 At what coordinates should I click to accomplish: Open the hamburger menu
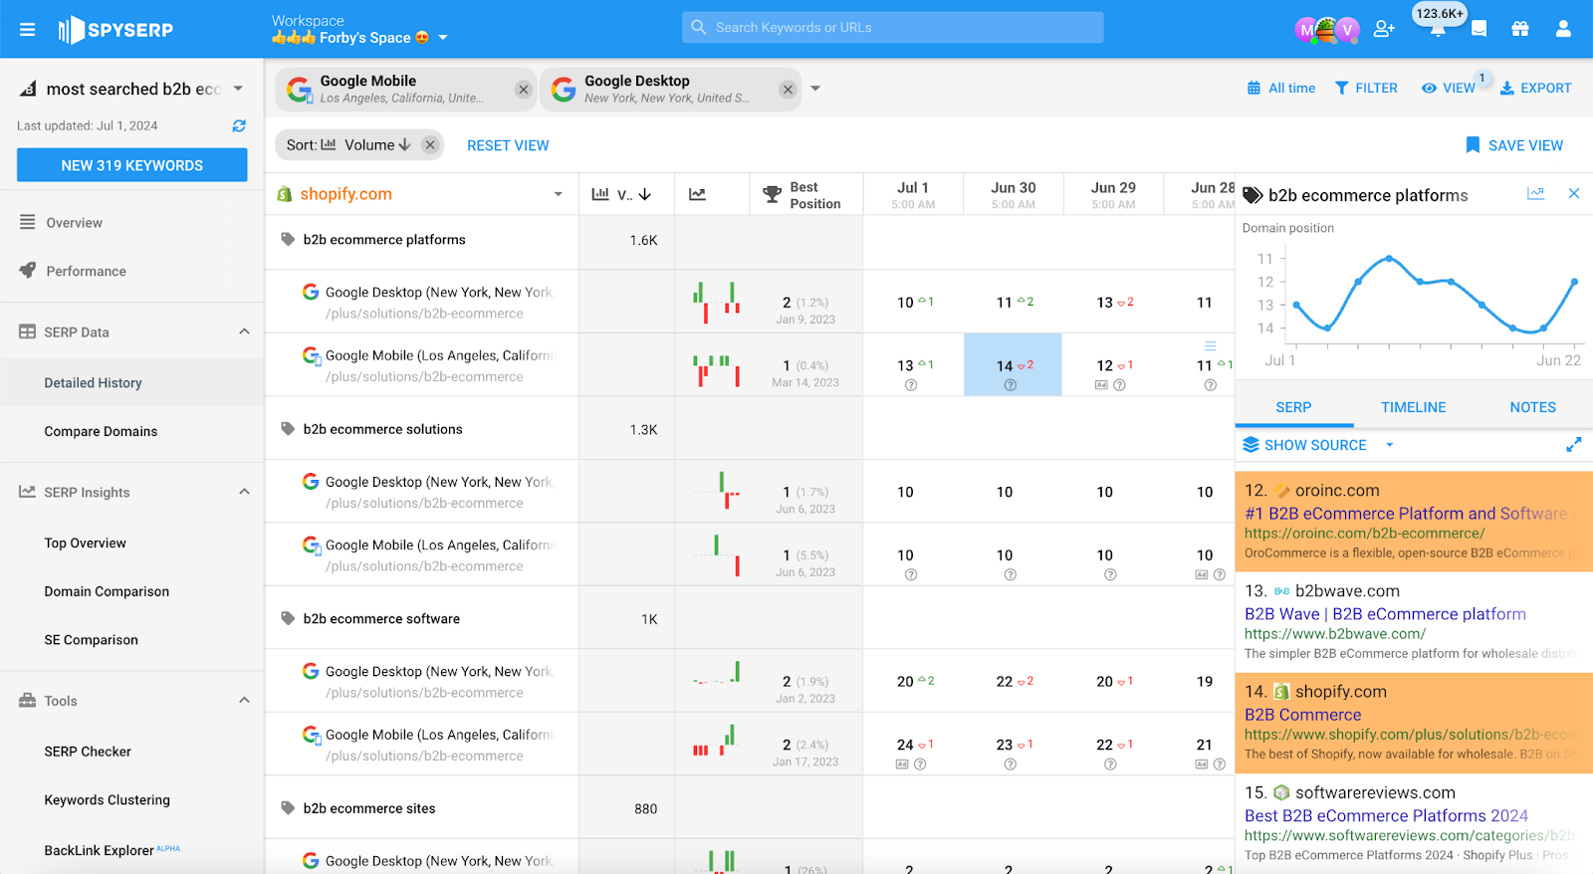point(28,30)
